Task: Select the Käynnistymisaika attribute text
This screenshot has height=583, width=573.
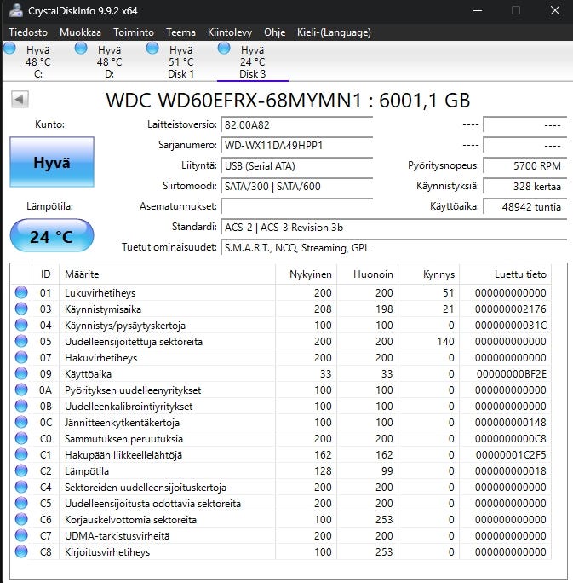Action: tap(103, 309)
